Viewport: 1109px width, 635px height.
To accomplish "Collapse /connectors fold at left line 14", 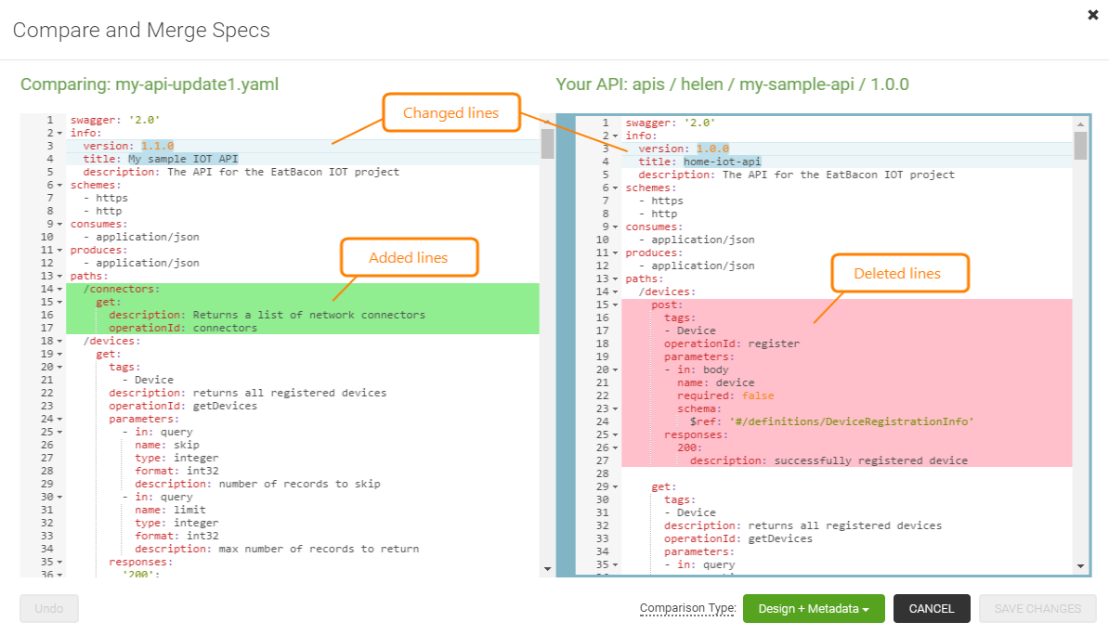I will coord(59,290).
